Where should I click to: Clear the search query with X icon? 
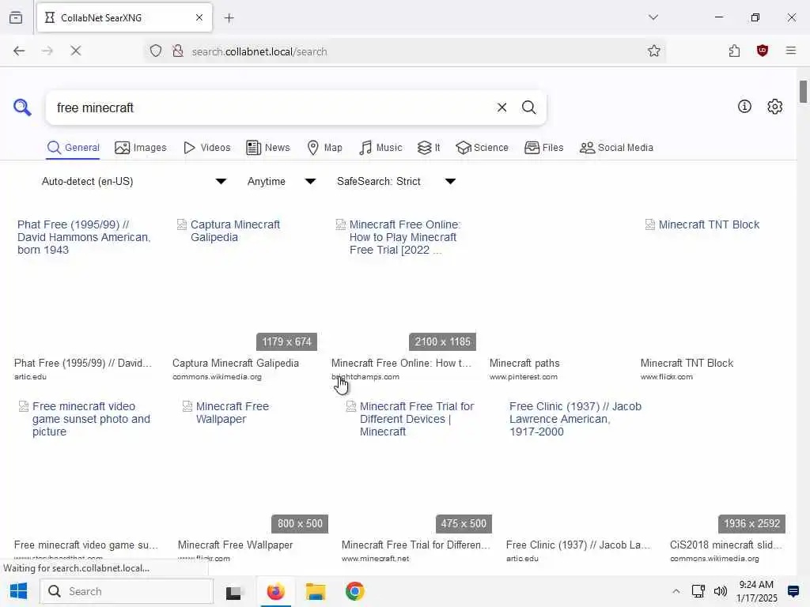tap(502, 107)
